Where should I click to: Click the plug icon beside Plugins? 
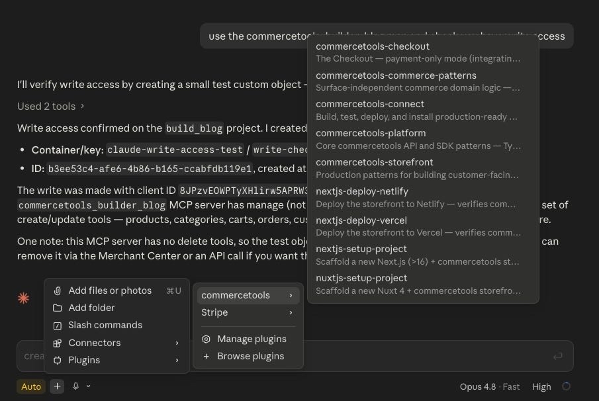58,360
